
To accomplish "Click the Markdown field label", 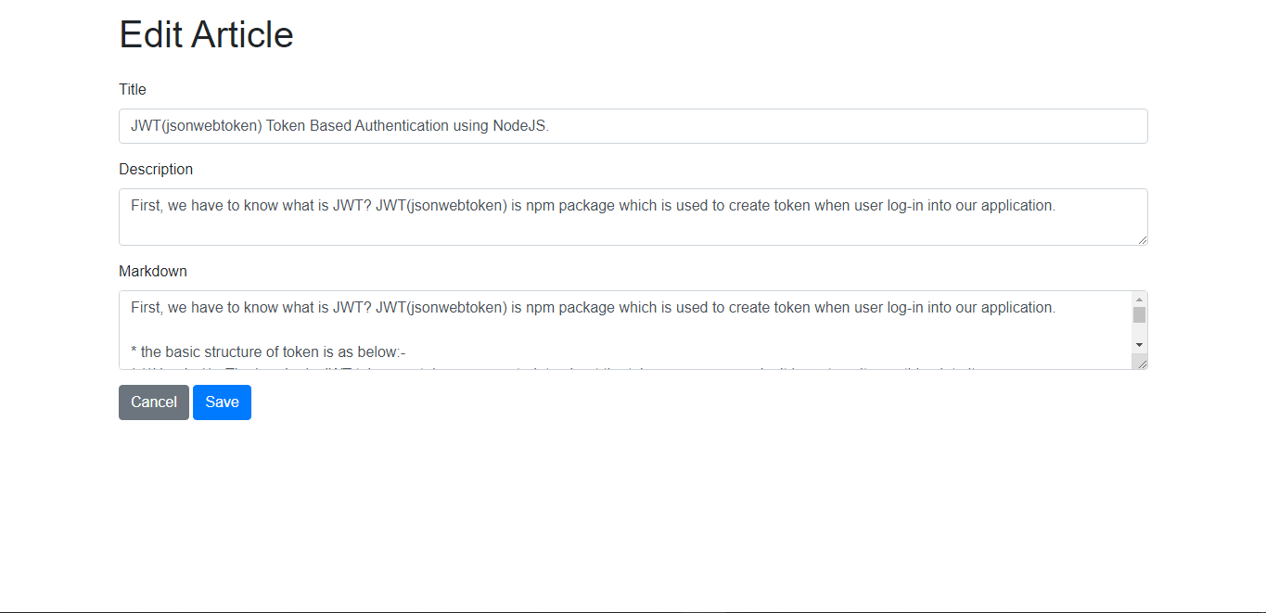I will coord(153,272).
